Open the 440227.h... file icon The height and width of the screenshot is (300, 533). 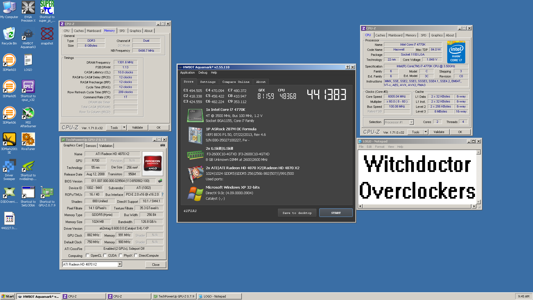coord(9,221)
